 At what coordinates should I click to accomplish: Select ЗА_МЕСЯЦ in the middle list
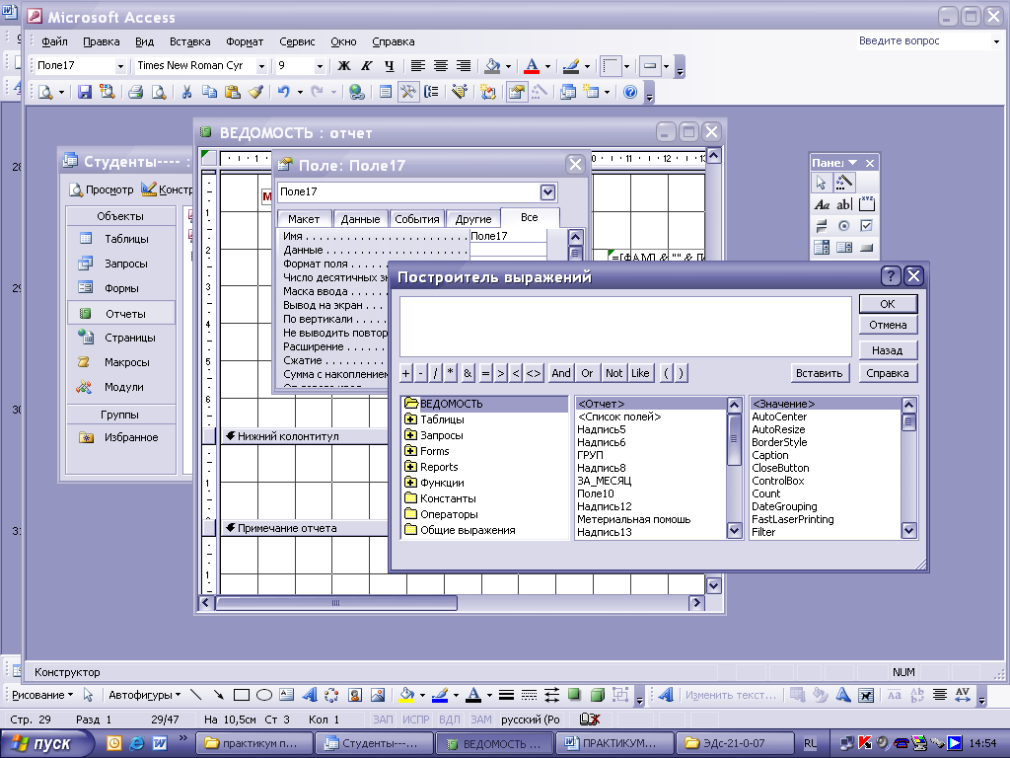[x=605, y=481]
